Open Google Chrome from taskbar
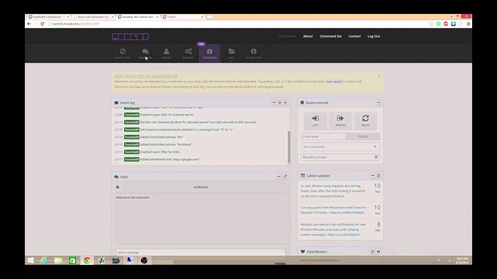This screenshot has height=279, width=497. [87, 261]
